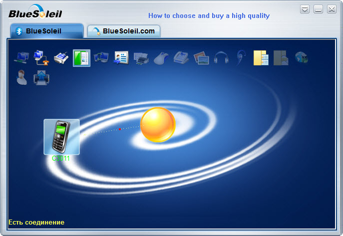The height and width of the screenshot is (236, 343).
Task: Open the grayed-out messages envelope icon
Action: (x=281, y=58)
